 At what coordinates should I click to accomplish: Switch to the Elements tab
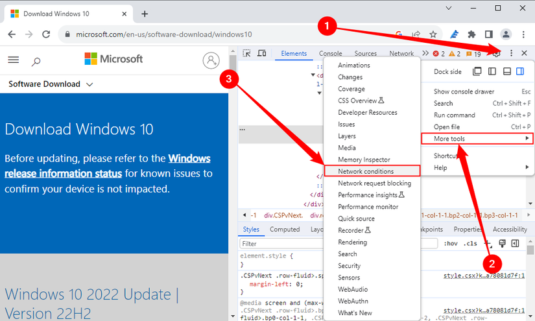click(294, 54)
